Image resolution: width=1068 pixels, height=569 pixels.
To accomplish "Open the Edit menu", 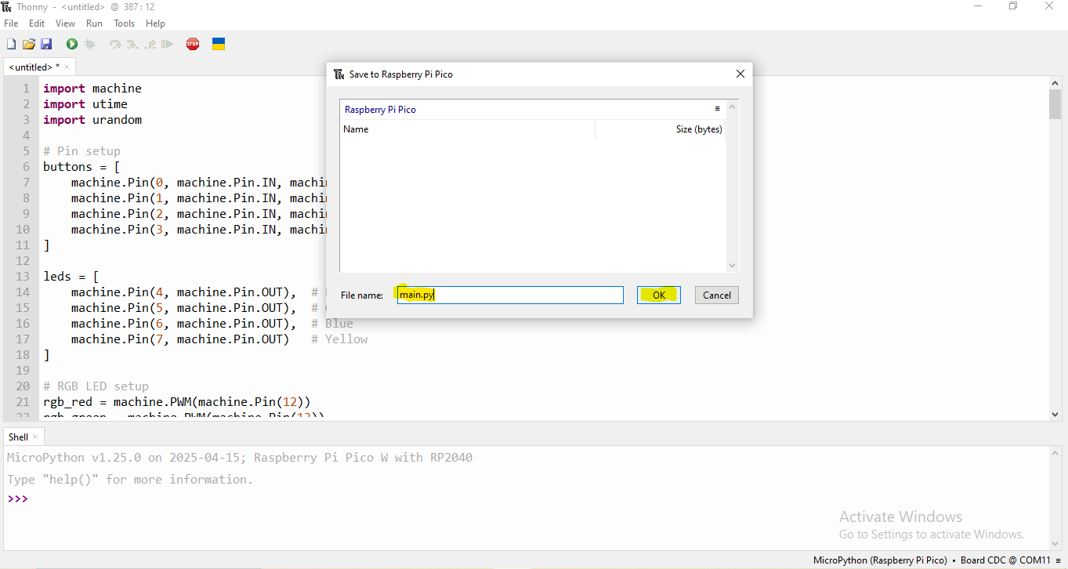I will point(37,24).
